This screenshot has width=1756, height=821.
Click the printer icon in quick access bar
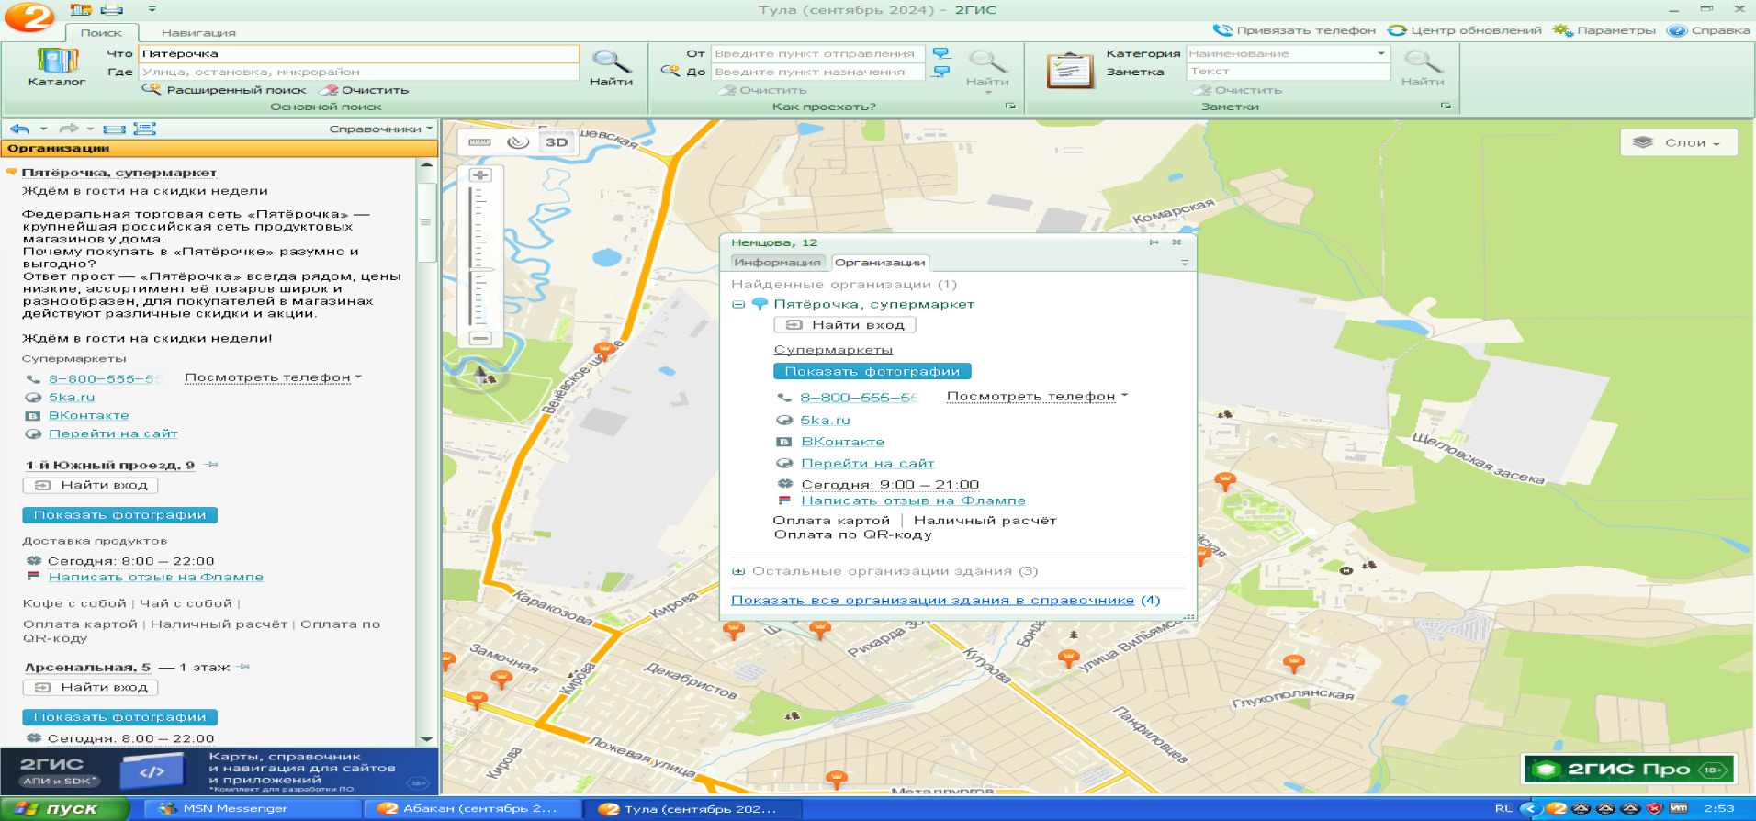[x=112, y=9]
